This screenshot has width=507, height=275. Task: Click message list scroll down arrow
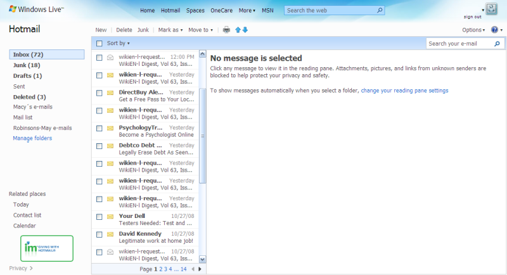click(x=203, y=259)
